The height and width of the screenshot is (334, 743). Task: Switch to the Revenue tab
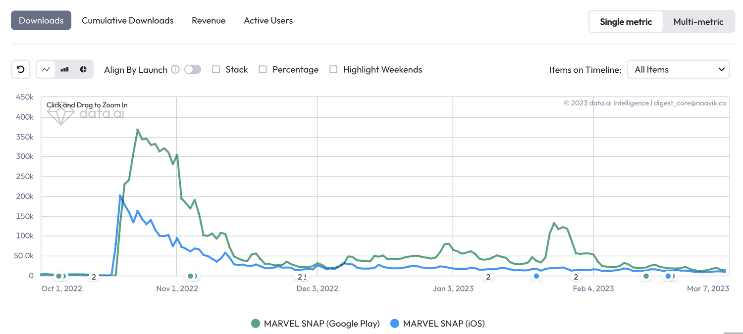209,20
